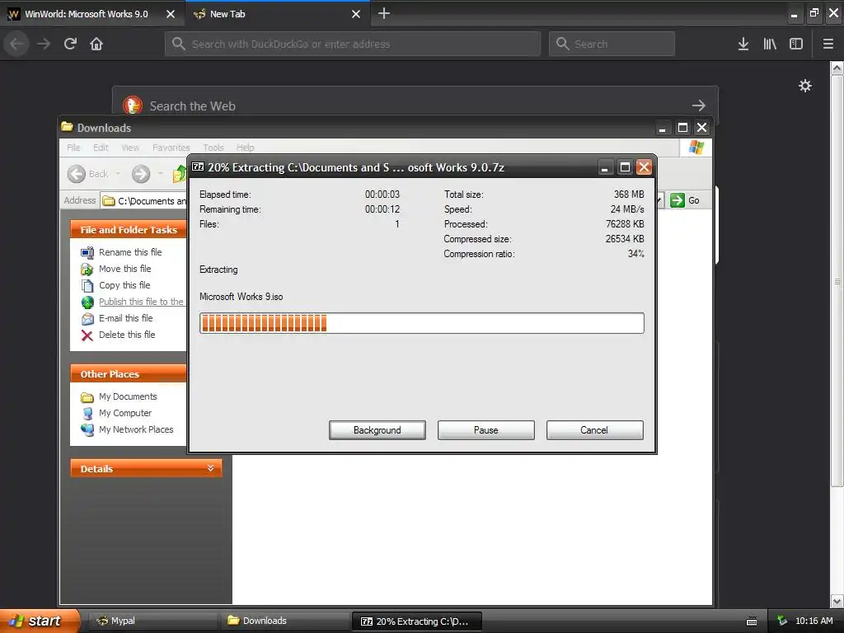Click the Search the Web field
The width and height of the screenshot is (844, 633).
[x=415, y=105]
